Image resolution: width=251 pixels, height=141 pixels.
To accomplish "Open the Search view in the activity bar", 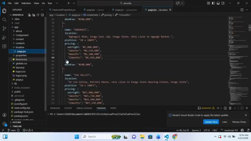I will click(4, 20).
